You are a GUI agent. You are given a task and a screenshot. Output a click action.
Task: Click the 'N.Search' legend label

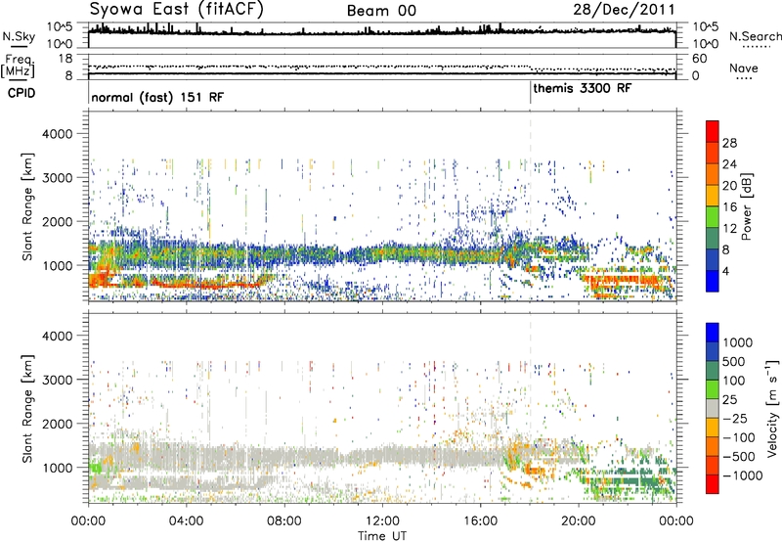[x=755, y=36]
